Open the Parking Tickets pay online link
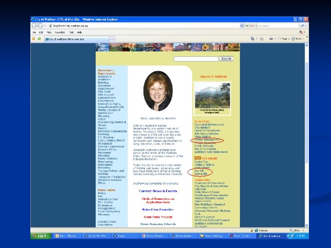Screen dimensions: 331x248 click(204, 164)
